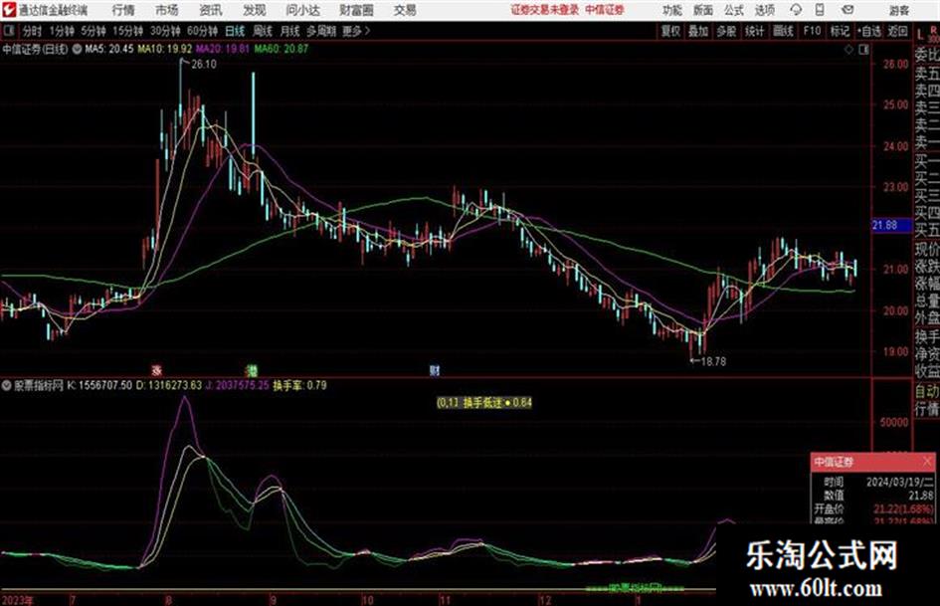Click the 2024/03/19/二 date in popup
The image size is (940, 606).
[899, 482]
